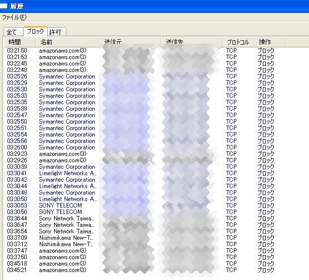This screenshot has width=309, height=280.
Task: Sort by the 送信先 column header
Action: coord(192,42)
